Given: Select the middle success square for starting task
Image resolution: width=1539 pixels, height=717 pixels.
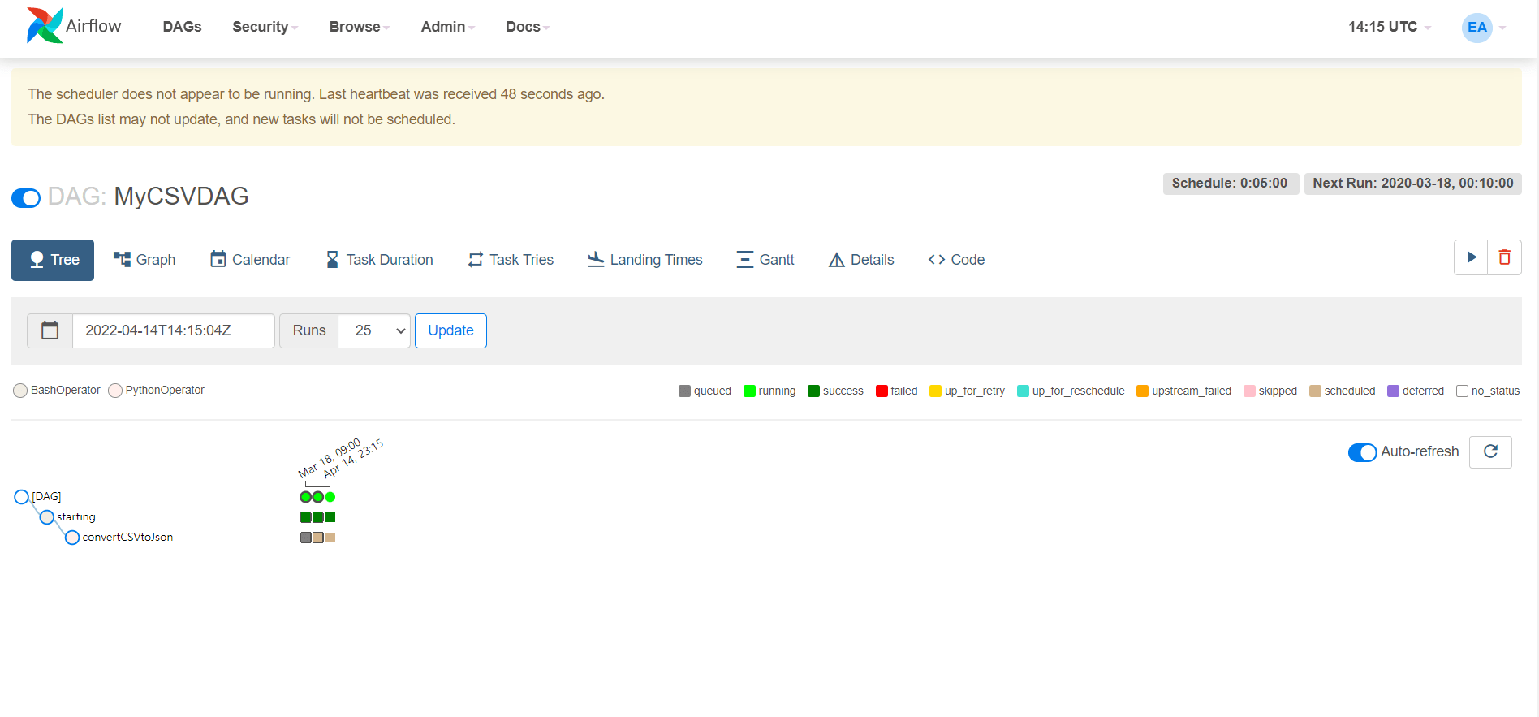Looking at the screenshot, I should click(318, 517).
